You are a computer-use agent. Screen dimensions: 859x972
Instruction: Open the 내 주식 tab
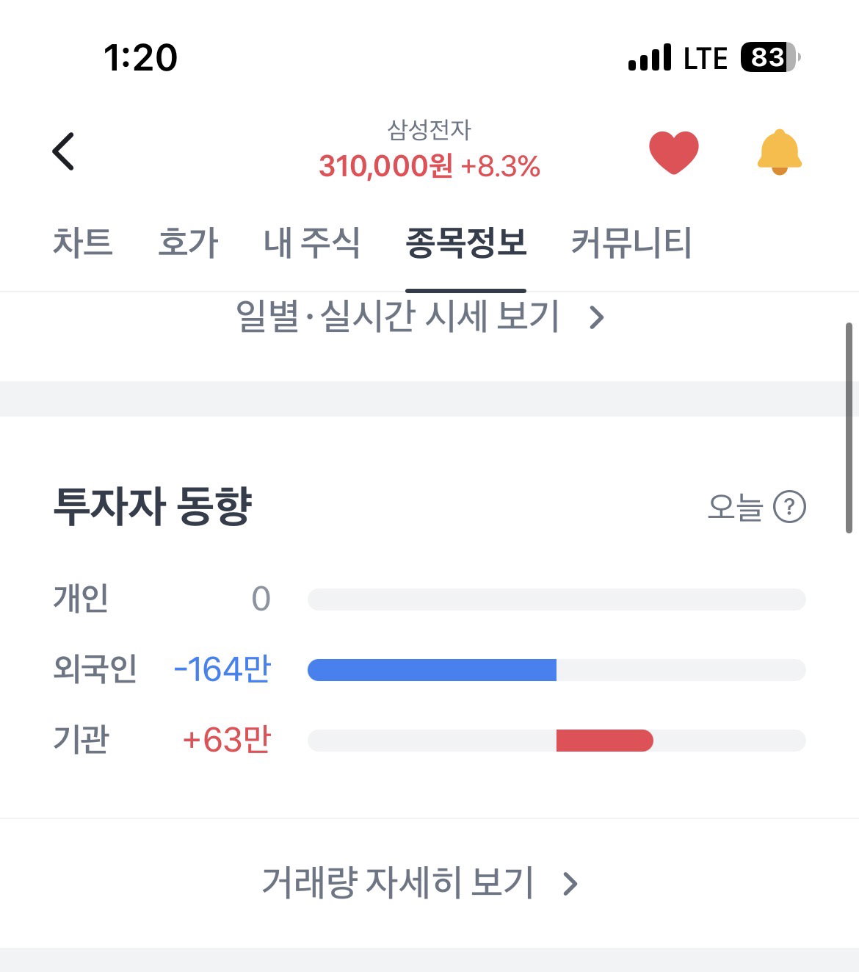point(312,242)
